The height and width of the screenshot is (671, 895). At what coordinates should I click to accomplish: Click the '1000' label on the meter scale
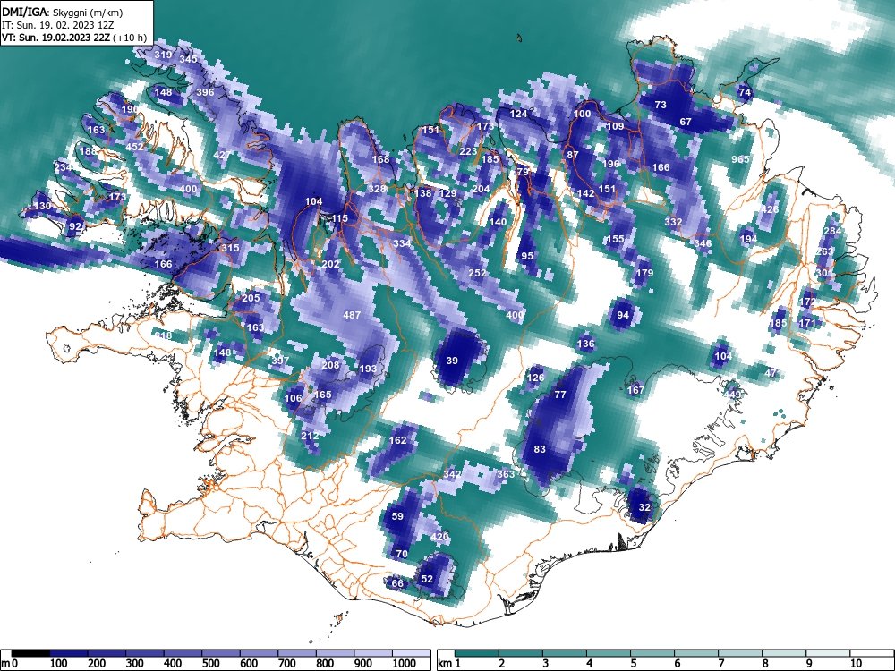point(405,664)
